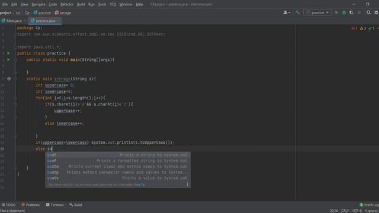The height and width of the screenshot is (213, 379).
Task: Open the Tools menu
Action: click(102, 4)
